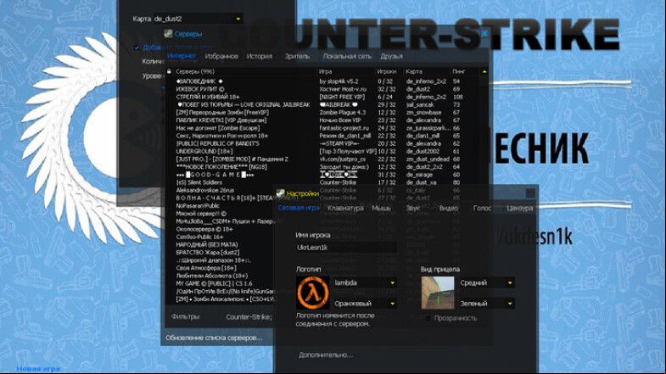Open the Мышь settings tab

pos(381,208)
